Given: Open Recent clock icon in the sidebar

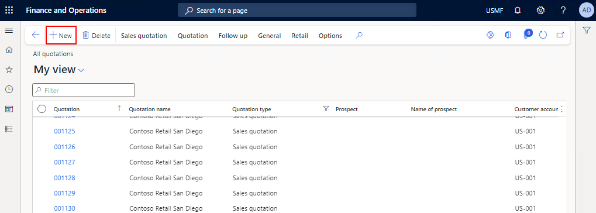Looking at the screenshot, I should pyautogui.click(x=9, y=90).
